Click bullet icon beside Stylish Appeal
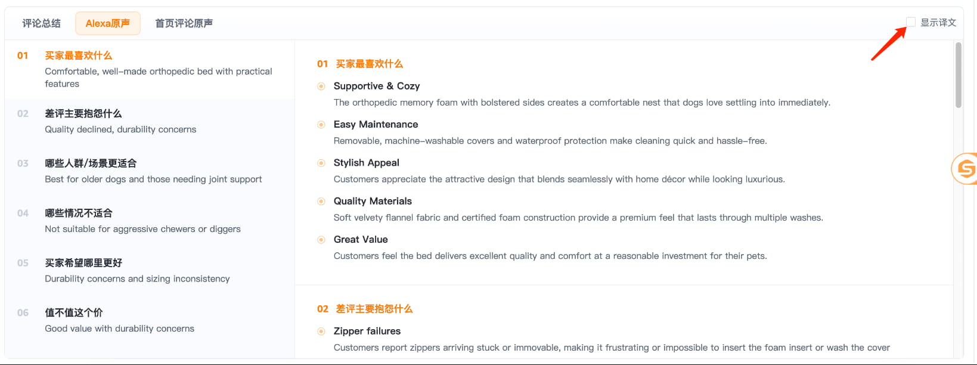The width and height of the screenshot is (977, 365). tap(321, 163)
